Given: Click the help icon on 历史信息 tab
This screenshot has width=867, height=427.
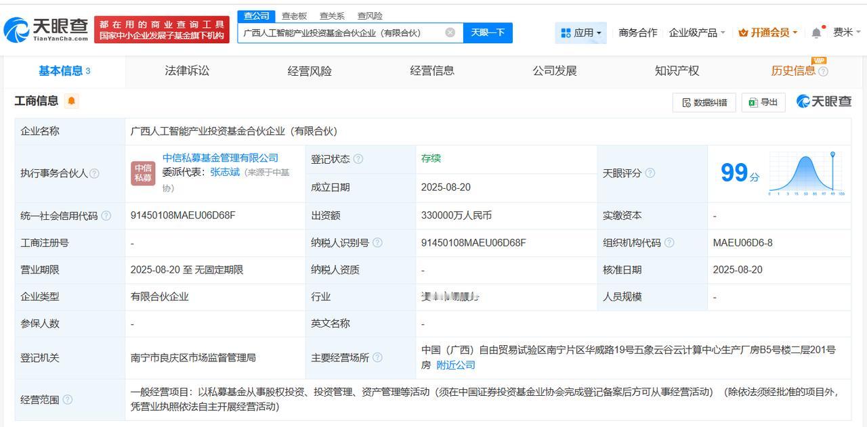Looking at the screenshot, I should click(823, 72).
